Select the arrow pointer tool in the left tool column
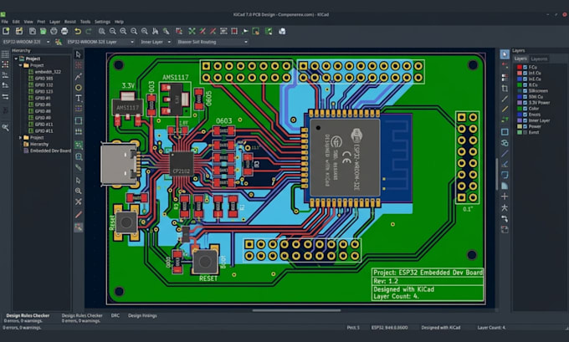 79,54
